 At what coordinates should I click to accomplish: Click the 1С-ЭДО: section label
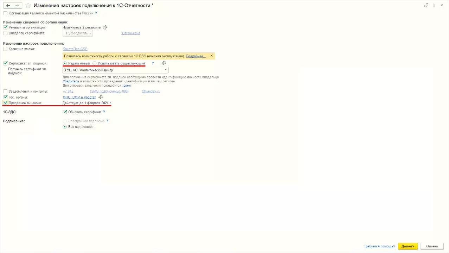point(10,112)
